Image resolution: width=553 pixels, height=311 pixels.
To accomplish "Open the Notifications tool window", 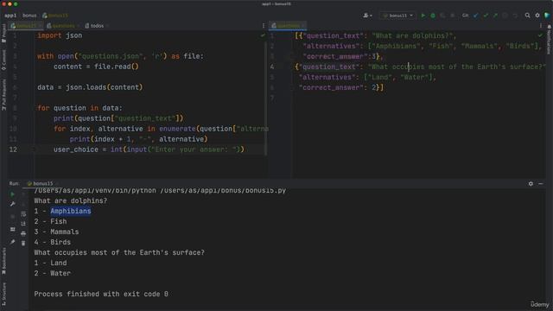I will (x=549, y=40).
